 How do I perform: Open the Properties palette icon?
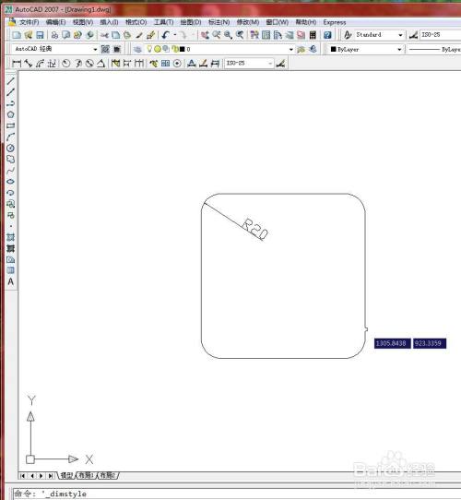click(x=254, y=35)
